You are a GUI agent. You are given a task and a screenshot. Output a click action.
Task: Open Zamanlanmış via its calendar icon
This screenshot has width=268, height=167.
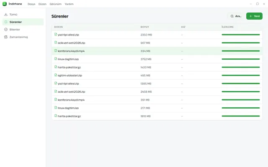pos(6,37)
